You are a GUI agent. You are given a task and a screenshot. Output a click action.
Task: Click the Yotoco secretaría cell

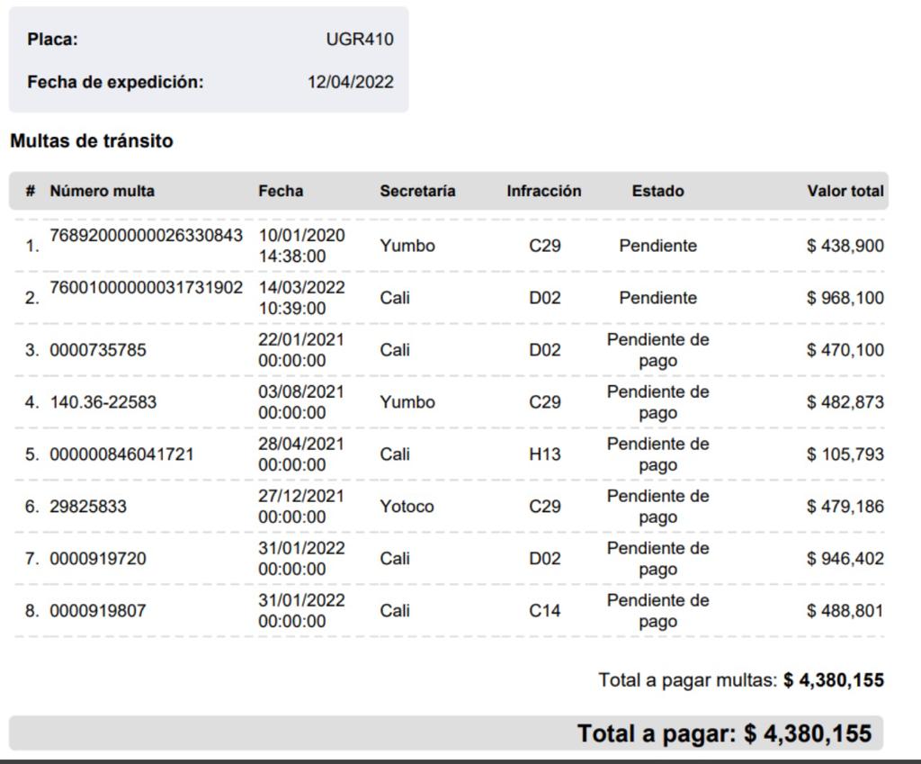pos(407,507)
